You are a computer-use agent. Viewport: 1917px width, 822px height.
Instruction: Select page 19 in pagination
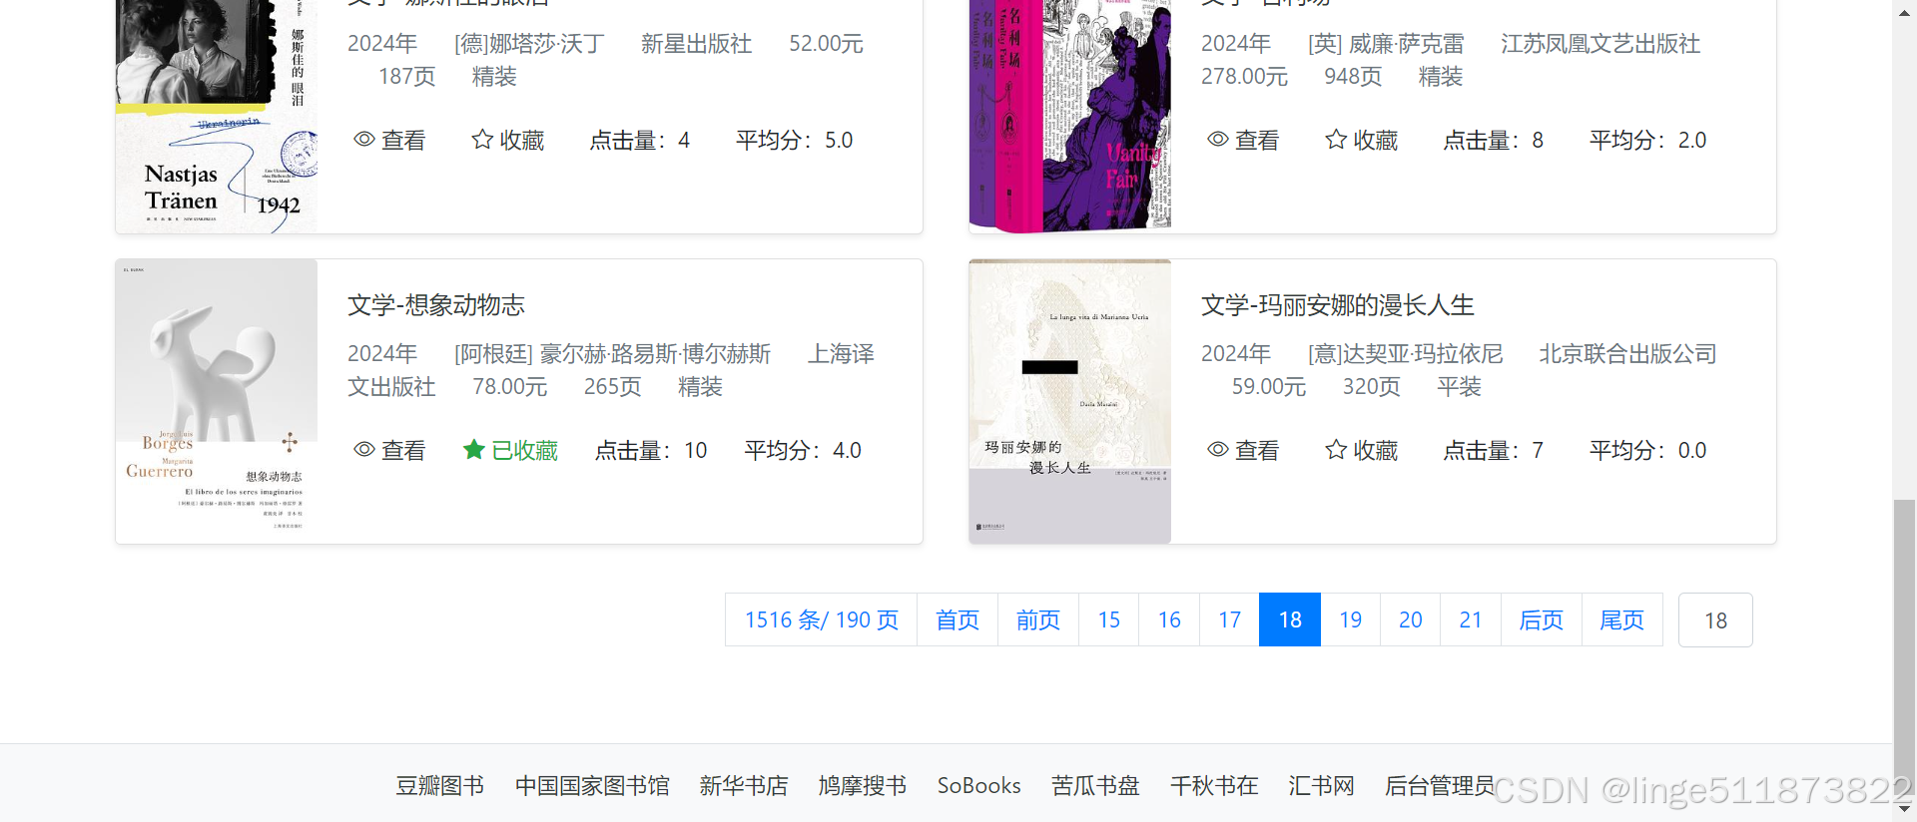coord(1351,619)
